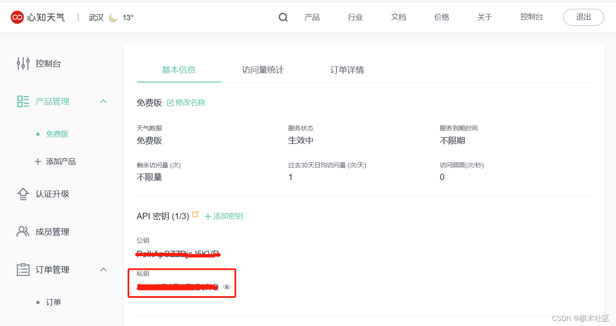Click the 13° temperature reading
Viewport: 616px width, 326px height.
(x=128, y=18)
